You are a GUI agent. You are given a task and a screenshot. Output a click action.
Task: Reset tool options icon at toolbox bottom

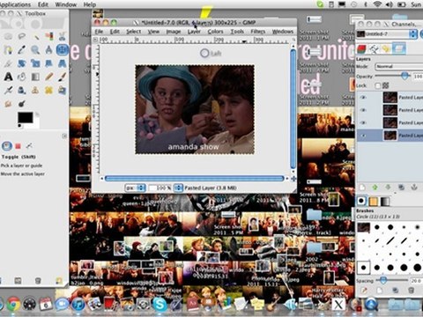[59, 281]
